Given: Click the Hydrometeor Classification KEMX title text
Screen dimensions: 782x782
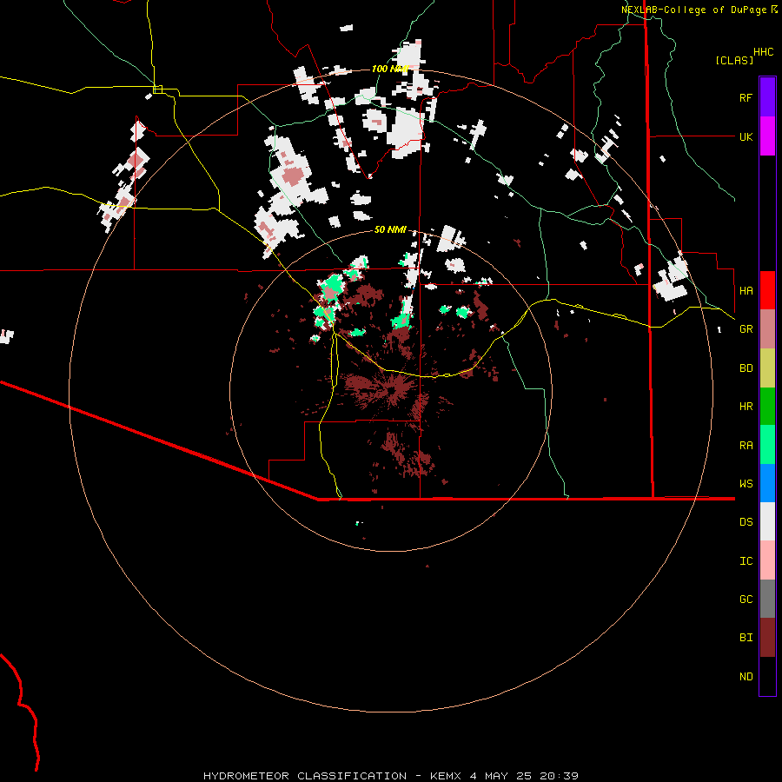Looking at the screenshot, I should 390,776.
